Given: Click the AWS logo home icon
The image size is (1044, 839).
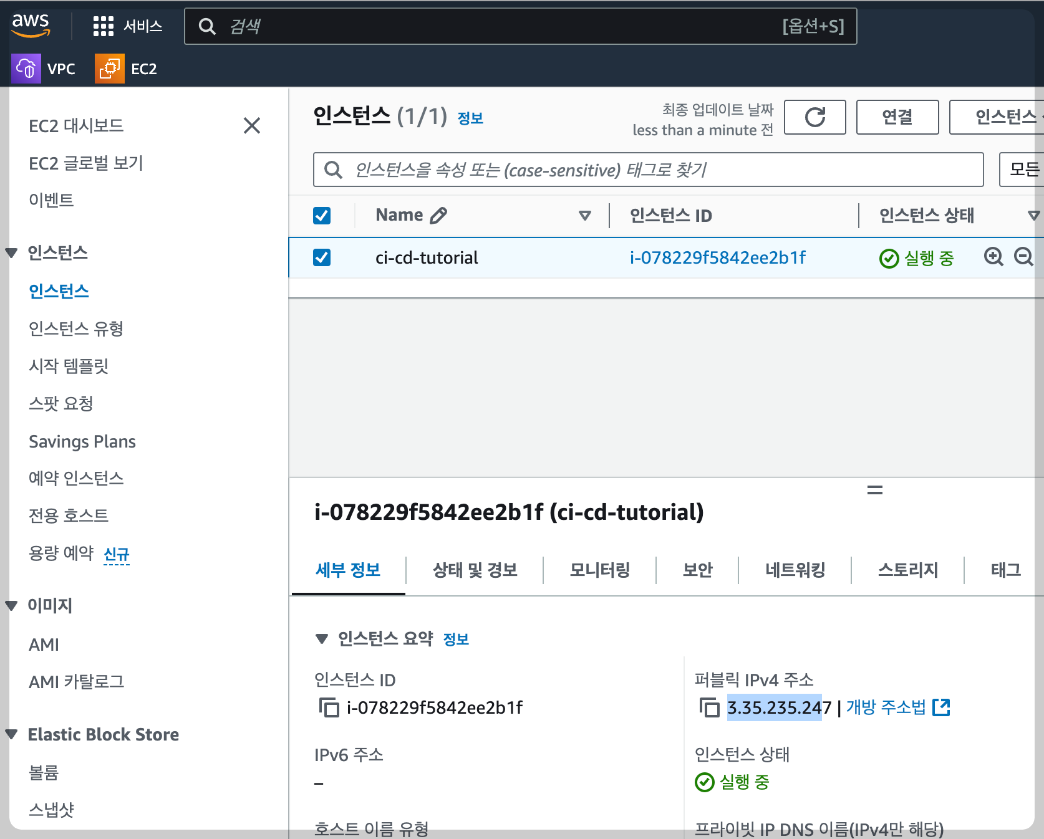Looking at the screenshot, I should tap(31, 26).
